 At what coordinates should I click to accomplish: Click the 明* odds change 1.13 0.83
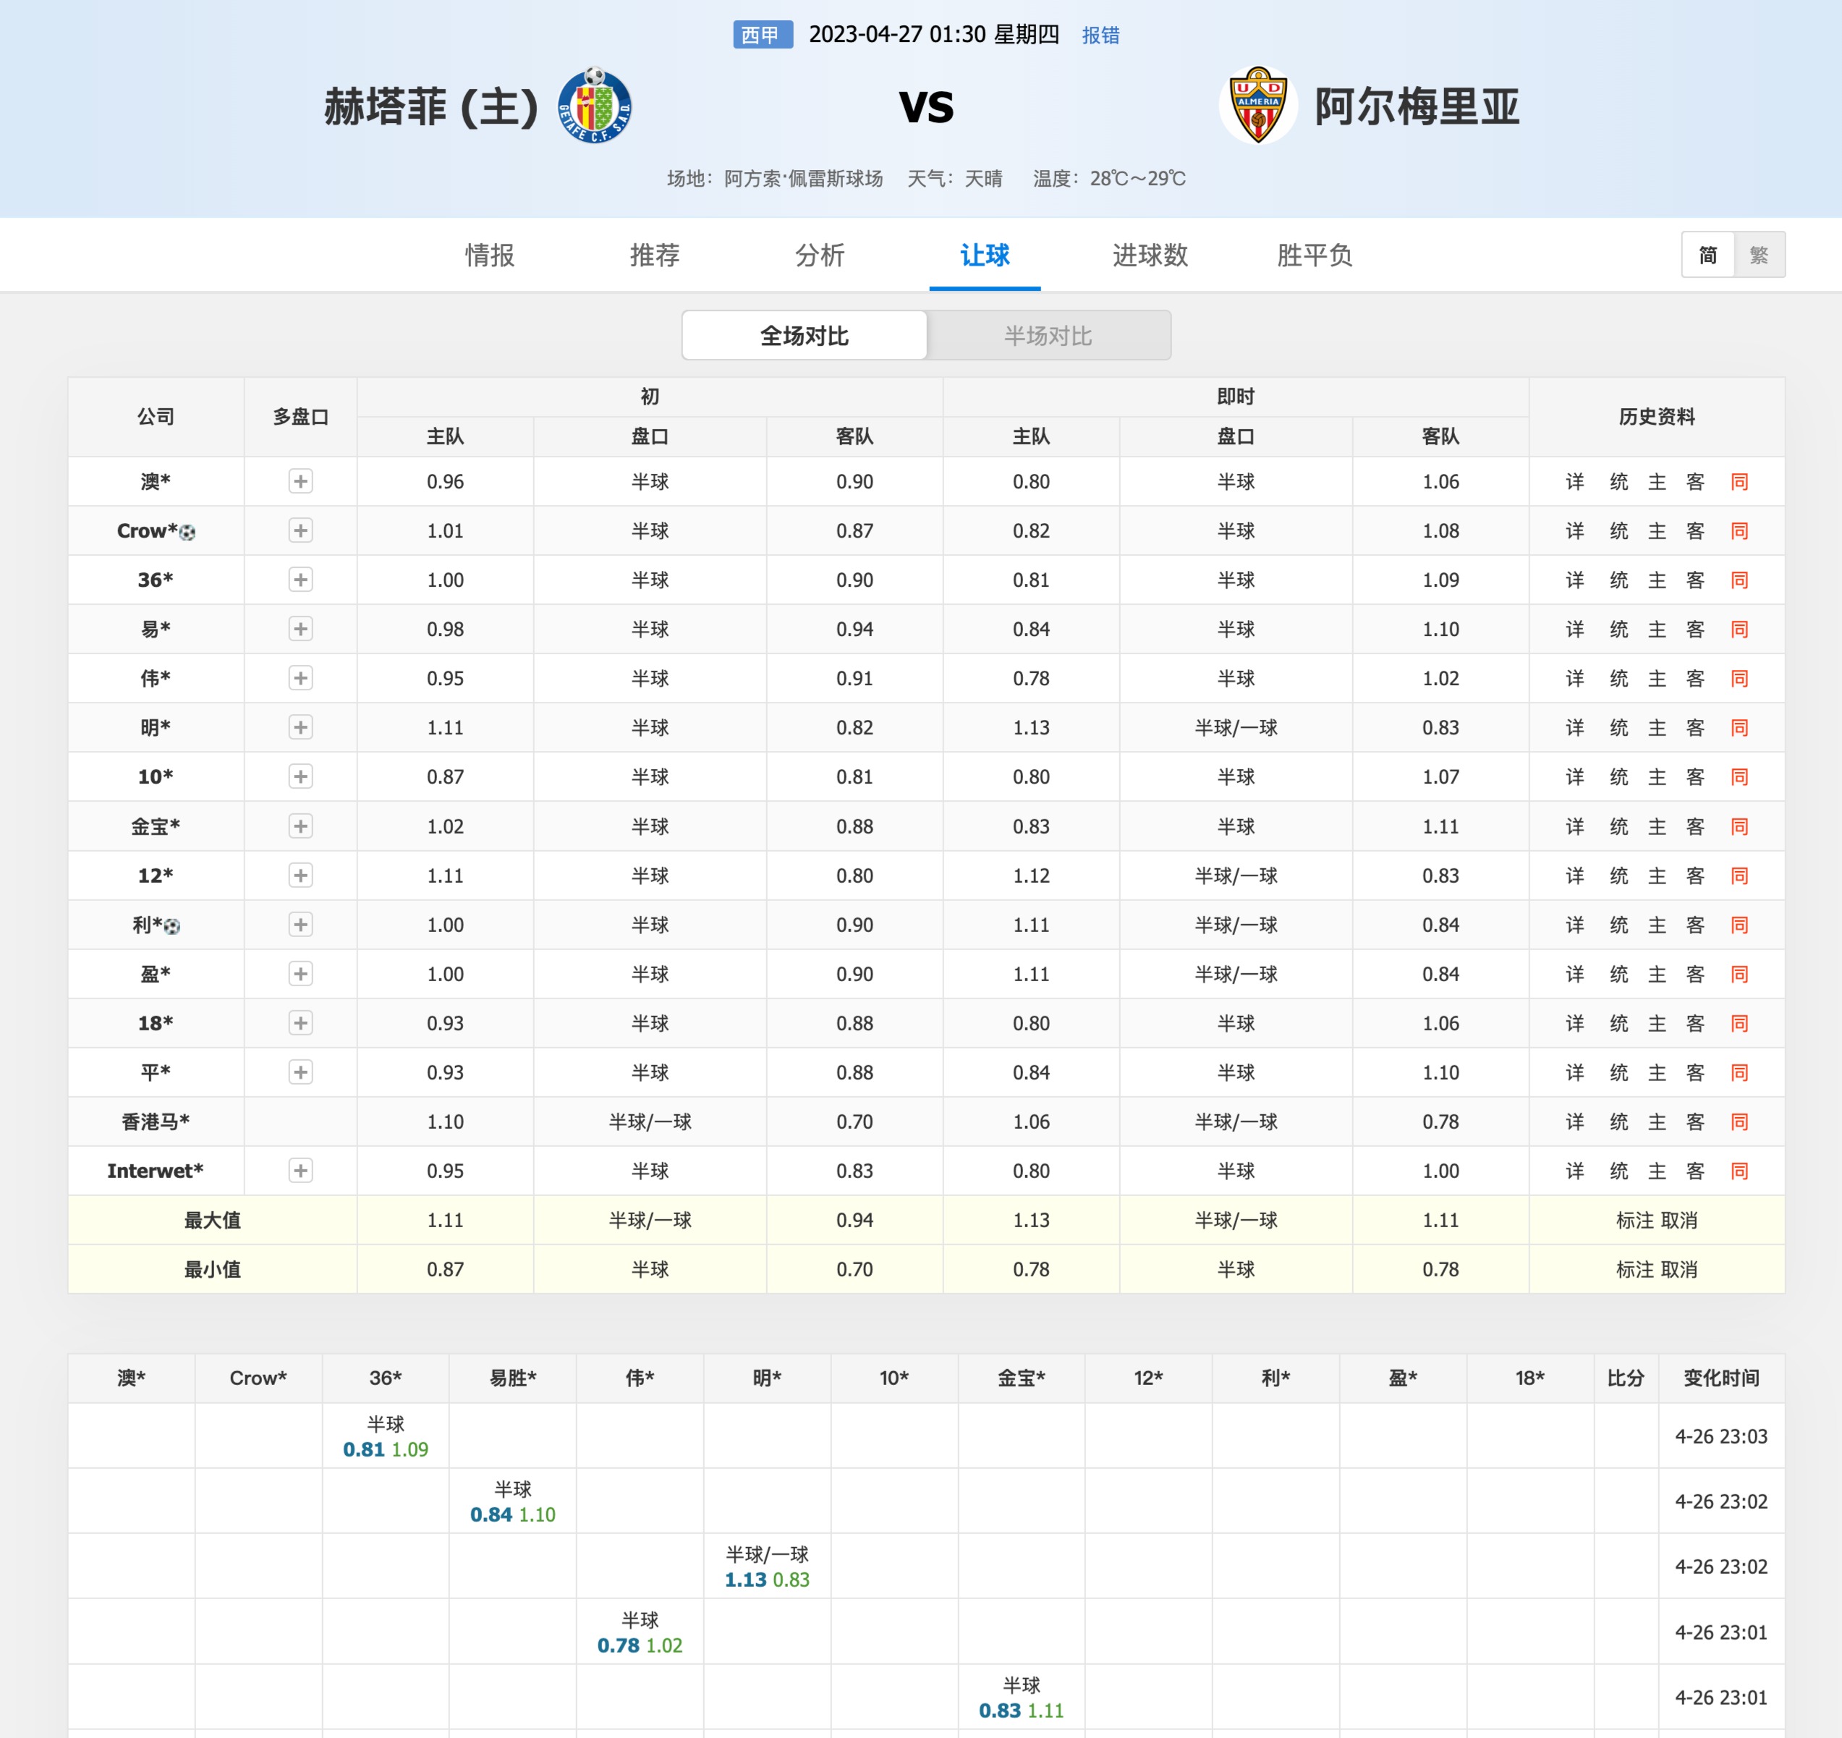767,1580
